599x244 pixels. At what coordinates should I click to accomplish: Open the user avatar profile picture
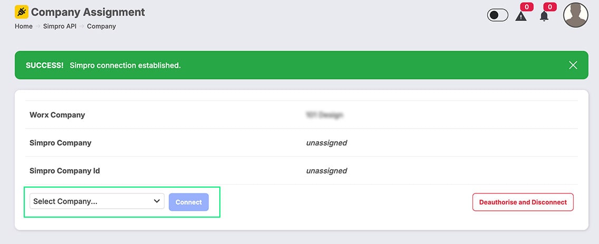(x=576, y=15)
